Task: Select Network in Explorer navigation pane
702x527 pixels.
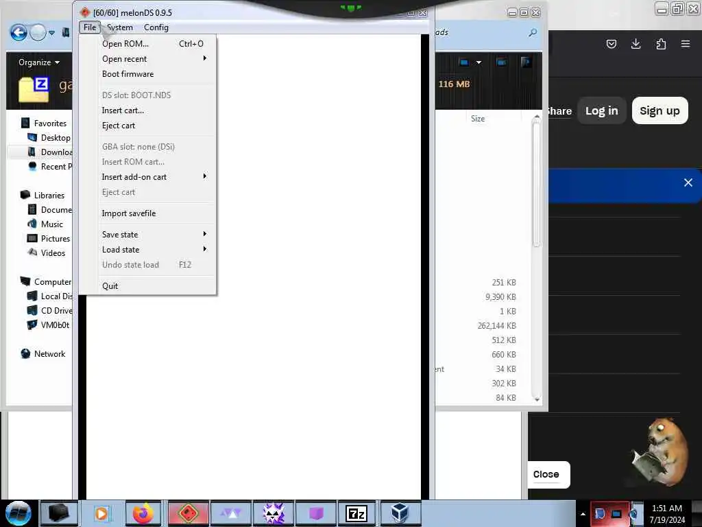Action: [43, 353]
